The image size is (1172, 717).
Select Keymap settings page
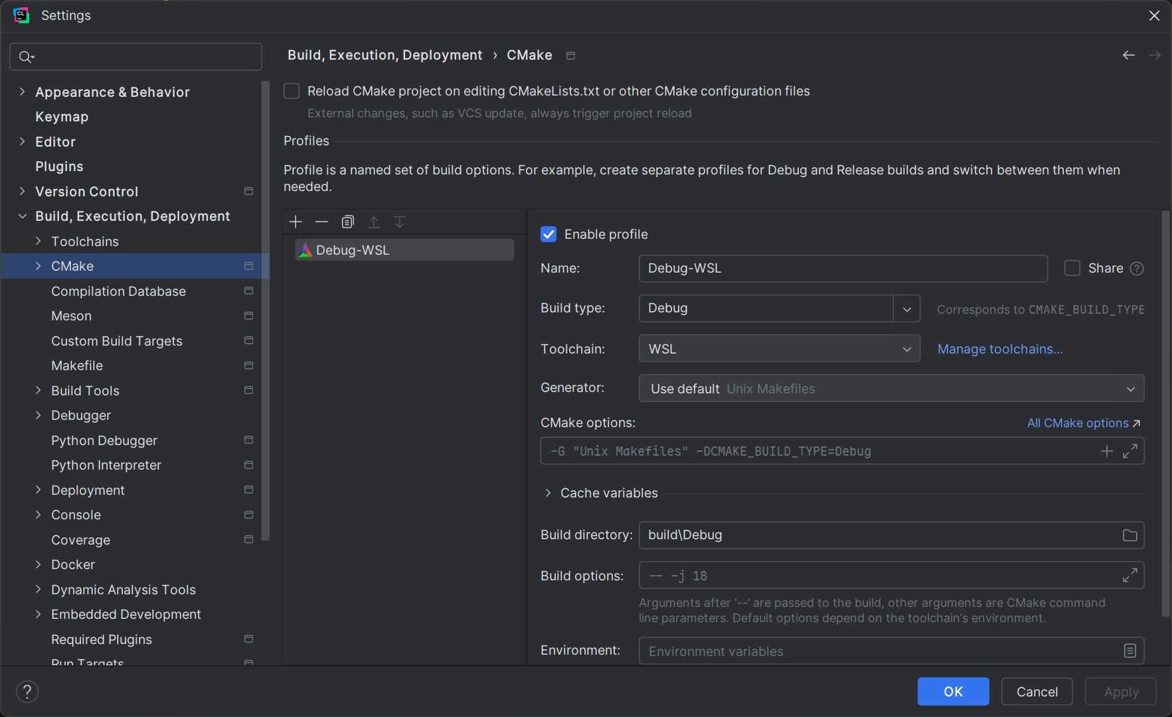tap(62, 117)
